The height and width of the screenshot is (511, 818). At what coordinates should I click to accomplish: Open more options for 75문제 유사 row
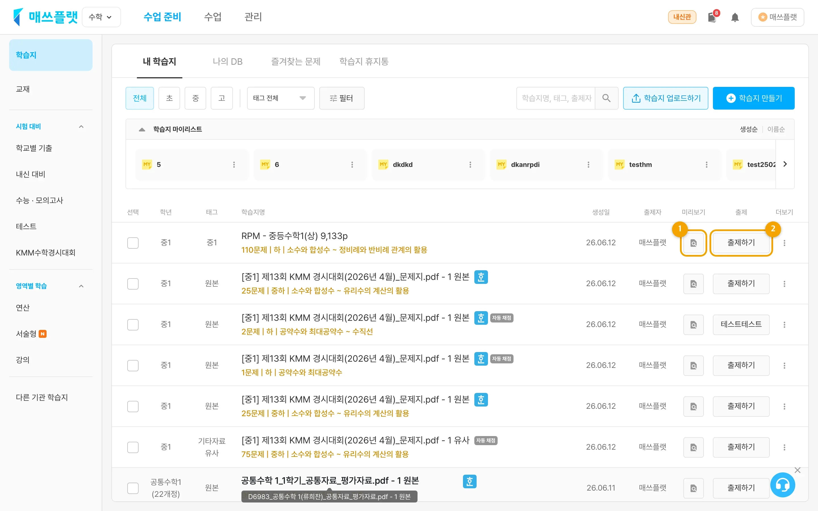point(784,447)
